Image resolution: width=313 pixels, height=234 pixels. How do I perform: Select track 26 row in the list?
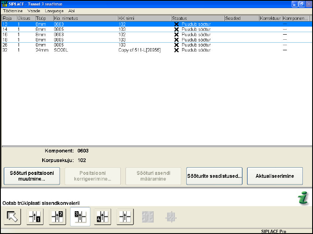84,45
